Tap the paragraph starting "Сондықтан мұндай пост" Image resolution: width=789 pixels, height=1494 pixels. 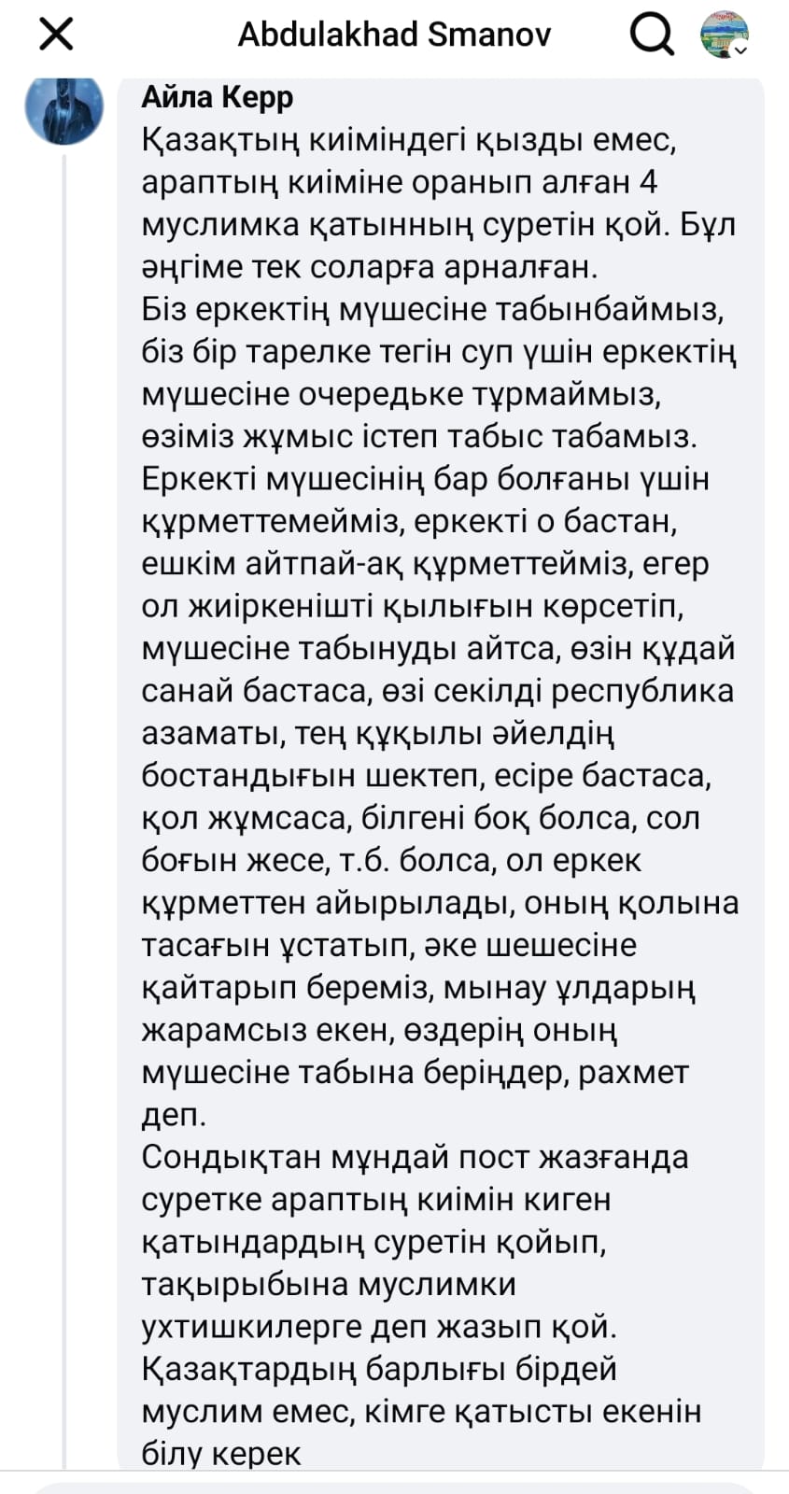[x=415, y=1157]
